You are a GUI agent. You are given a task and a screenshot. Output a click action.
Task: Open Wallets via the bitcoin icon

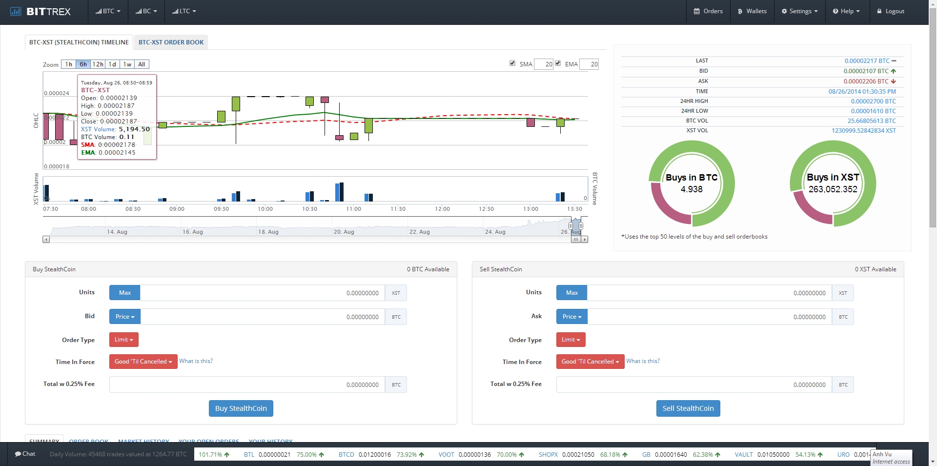(x=740, y=11)
